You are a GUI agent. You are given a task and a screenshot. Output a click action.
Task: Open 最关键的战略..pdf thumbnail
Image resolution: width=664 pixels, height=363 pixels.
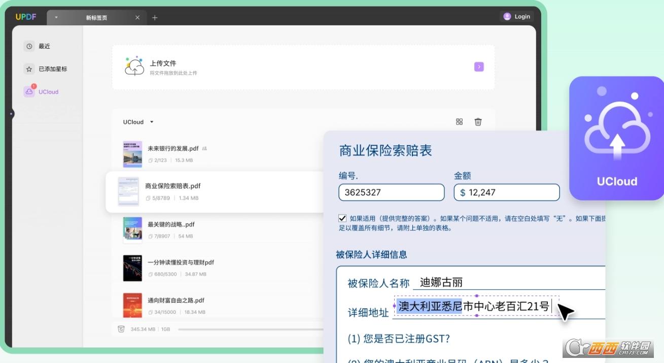click(132, 230)
